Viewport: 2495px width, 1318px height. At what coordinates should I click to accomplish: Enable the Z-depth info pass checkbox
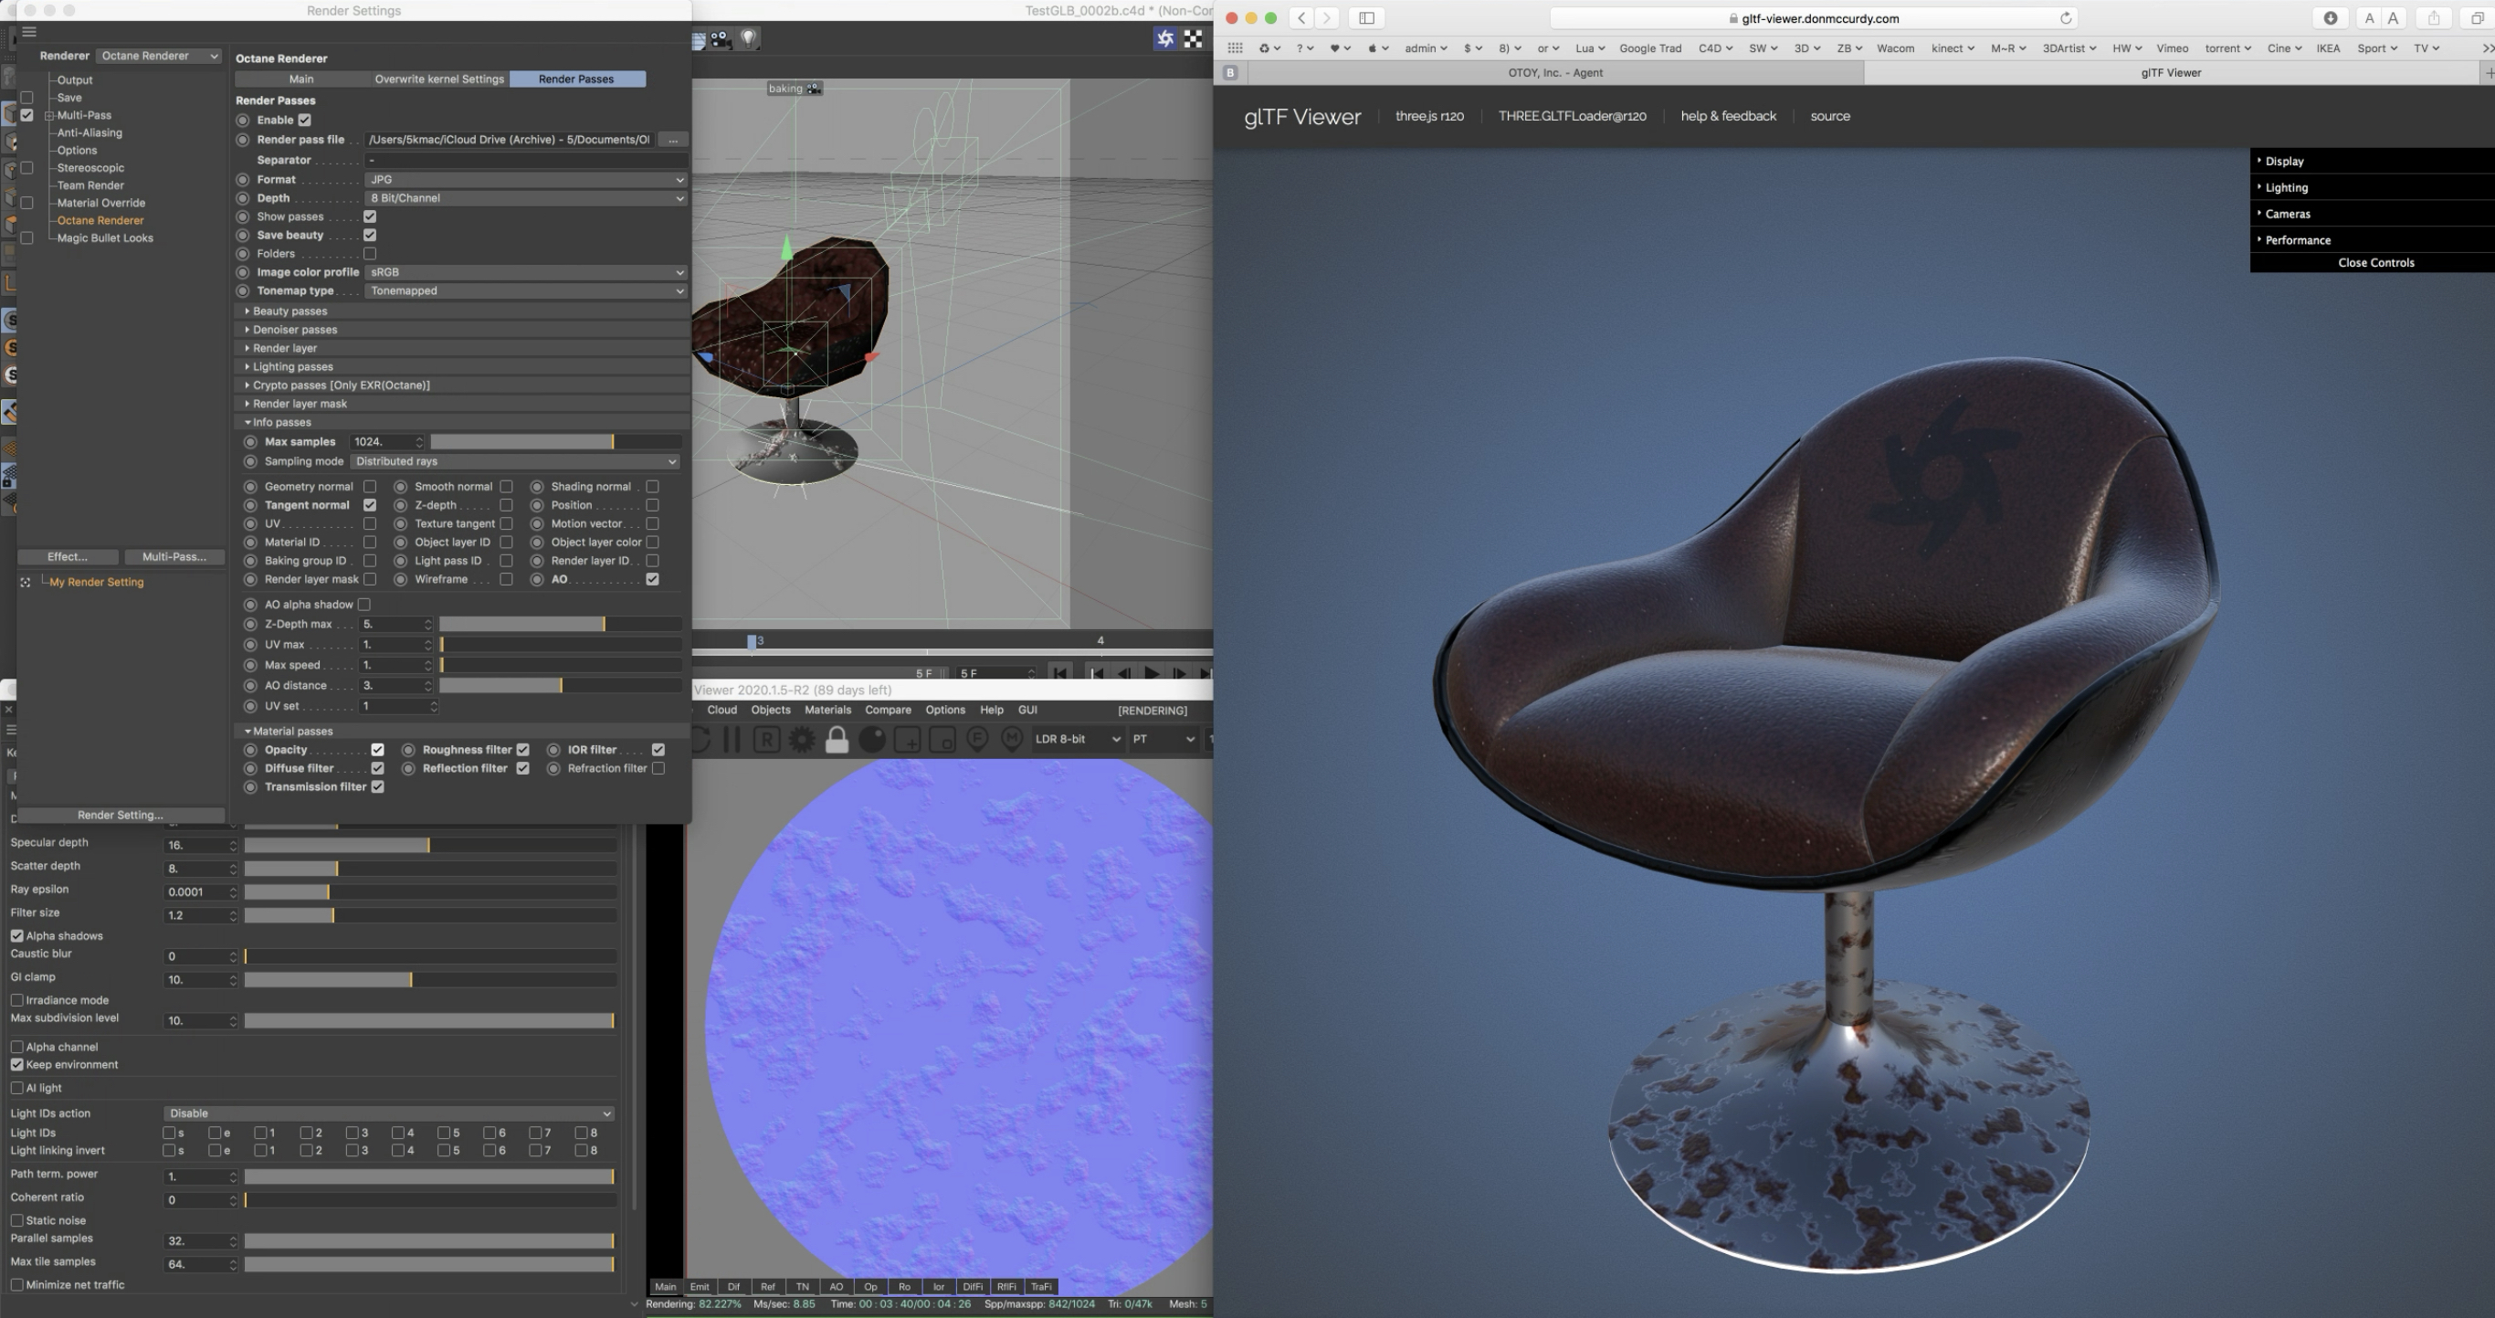[x=506, y=505]
